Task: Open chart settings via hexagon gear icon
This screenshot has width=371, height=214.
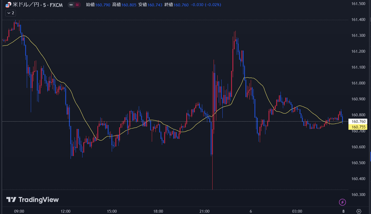Action: coord(359,211)
